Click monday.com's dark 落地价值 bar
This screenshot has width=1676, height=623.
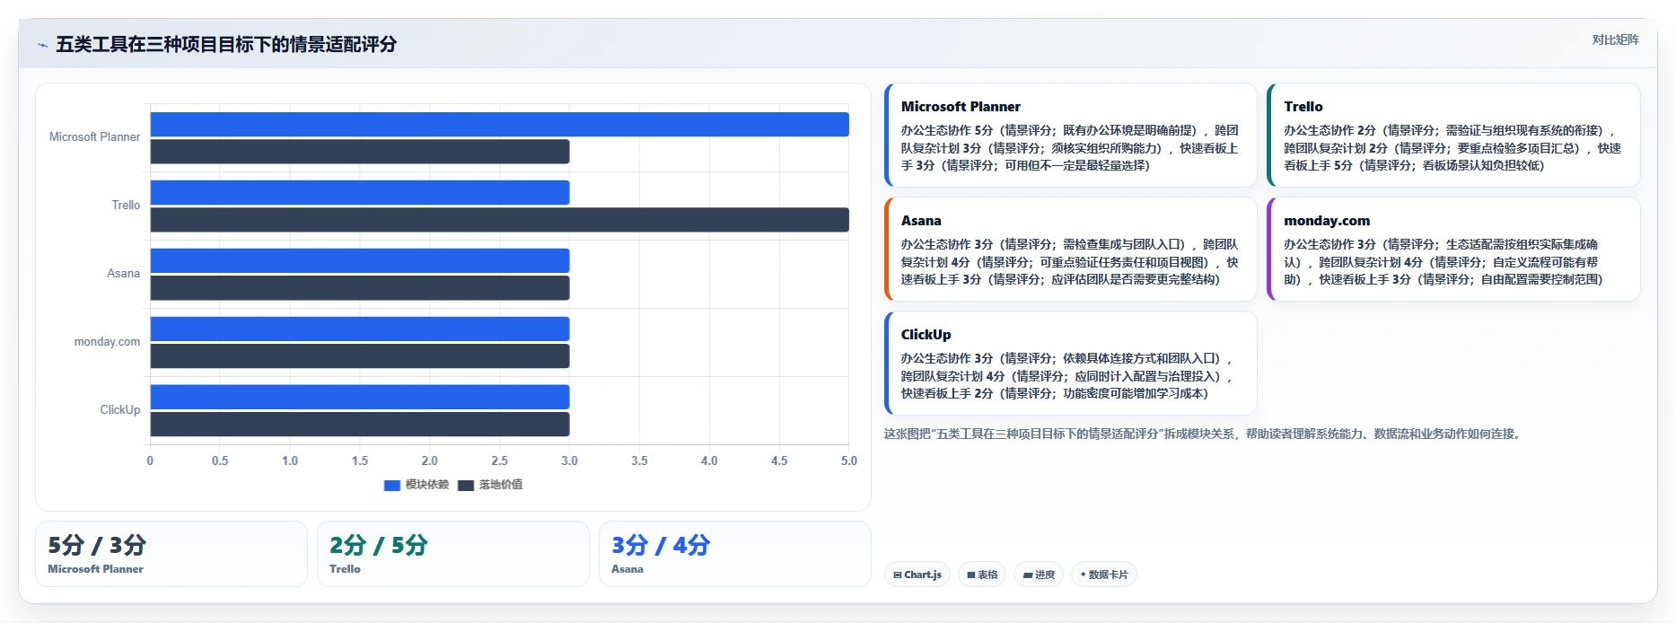pos(360,356)
